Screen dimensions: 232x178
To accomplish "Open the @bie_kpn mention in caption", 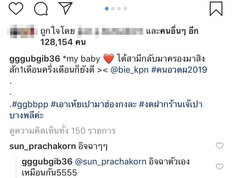I will pos(130,70).
